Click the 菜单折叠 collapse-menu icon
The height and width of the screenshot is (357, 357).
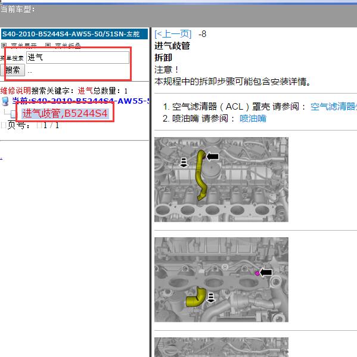(48, 45)
